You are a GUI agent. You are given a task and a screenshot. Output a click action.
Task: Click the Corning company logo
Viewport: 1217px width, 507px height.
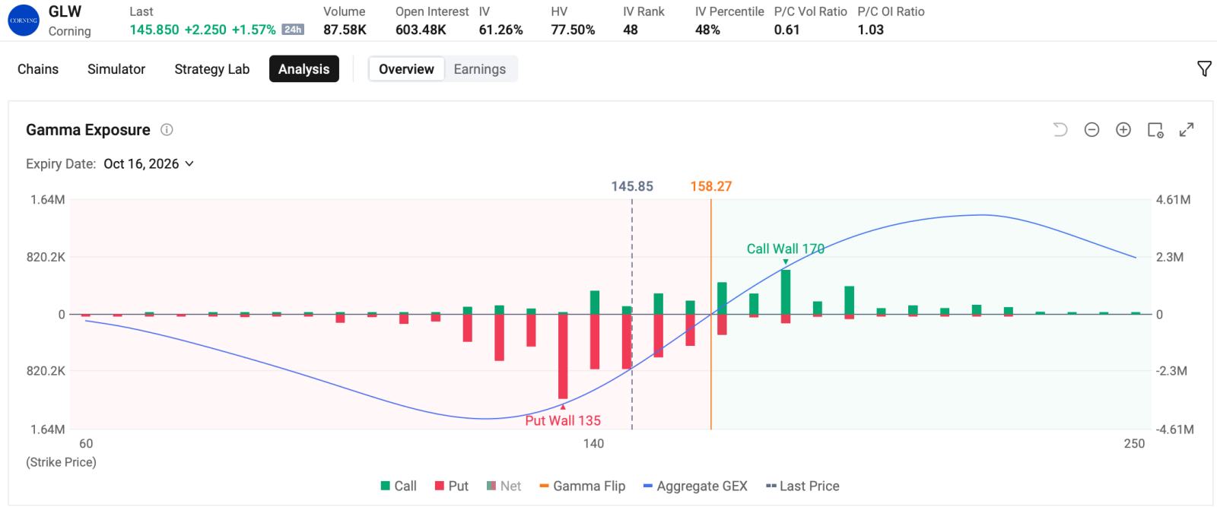coord(24,21)
